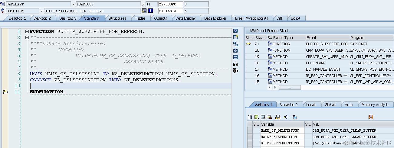Click the METHOD icon in stack row 17
The width and height of the screenshot is (394, 148).
pyautogui.click(x=270, y=69)
